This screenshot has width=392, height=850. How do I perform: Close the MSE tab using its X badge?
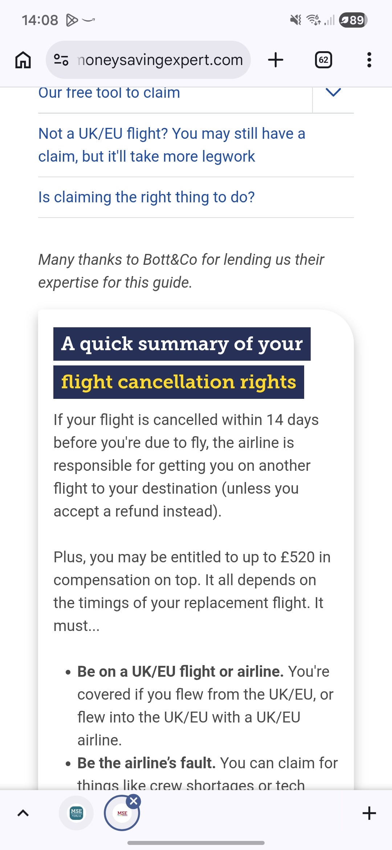click(x=134, y=801)
